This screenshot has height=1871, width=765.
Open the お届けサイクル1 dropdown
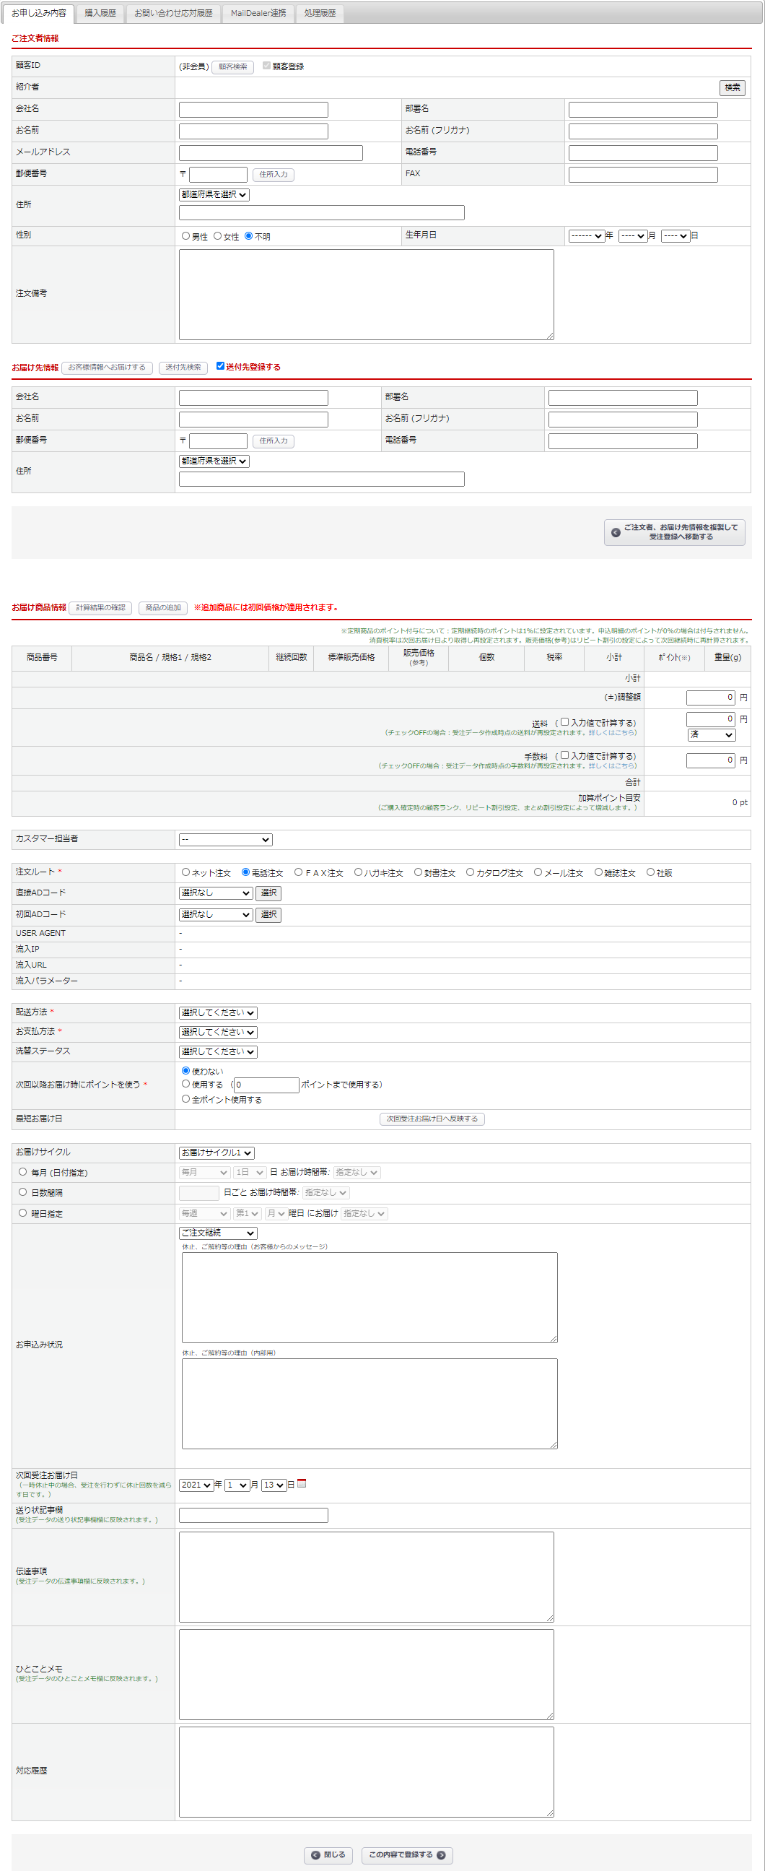pos(217,1152)
